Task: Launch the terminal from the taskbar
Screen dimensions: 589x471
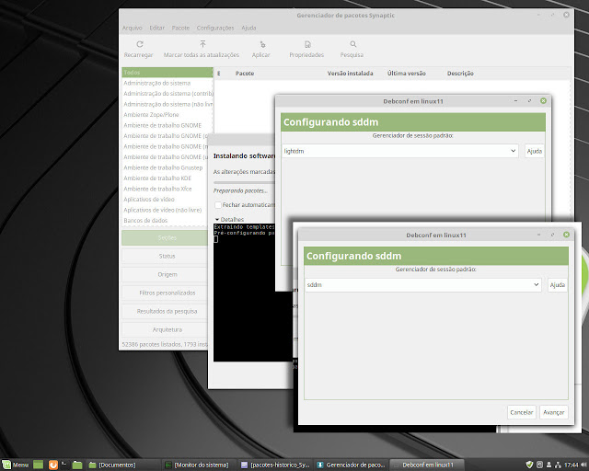Action: [x=64, y=465]
